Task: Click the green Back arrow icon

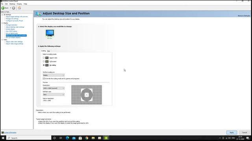Action: 3,8
